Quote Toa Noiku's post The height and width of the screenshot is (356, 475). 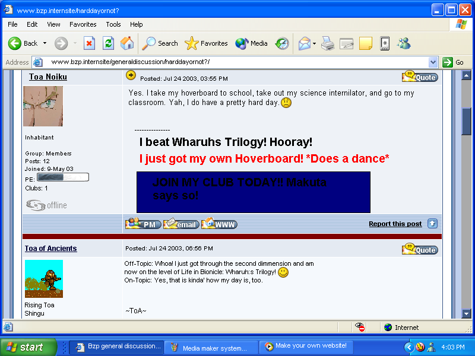tap(420, 77)
